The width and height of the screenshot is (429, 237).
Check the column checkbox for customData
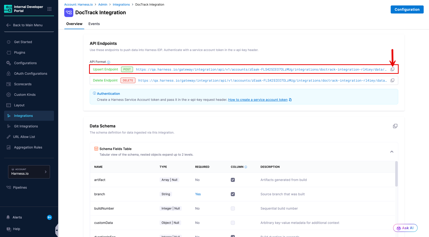(x=233, y=223)
